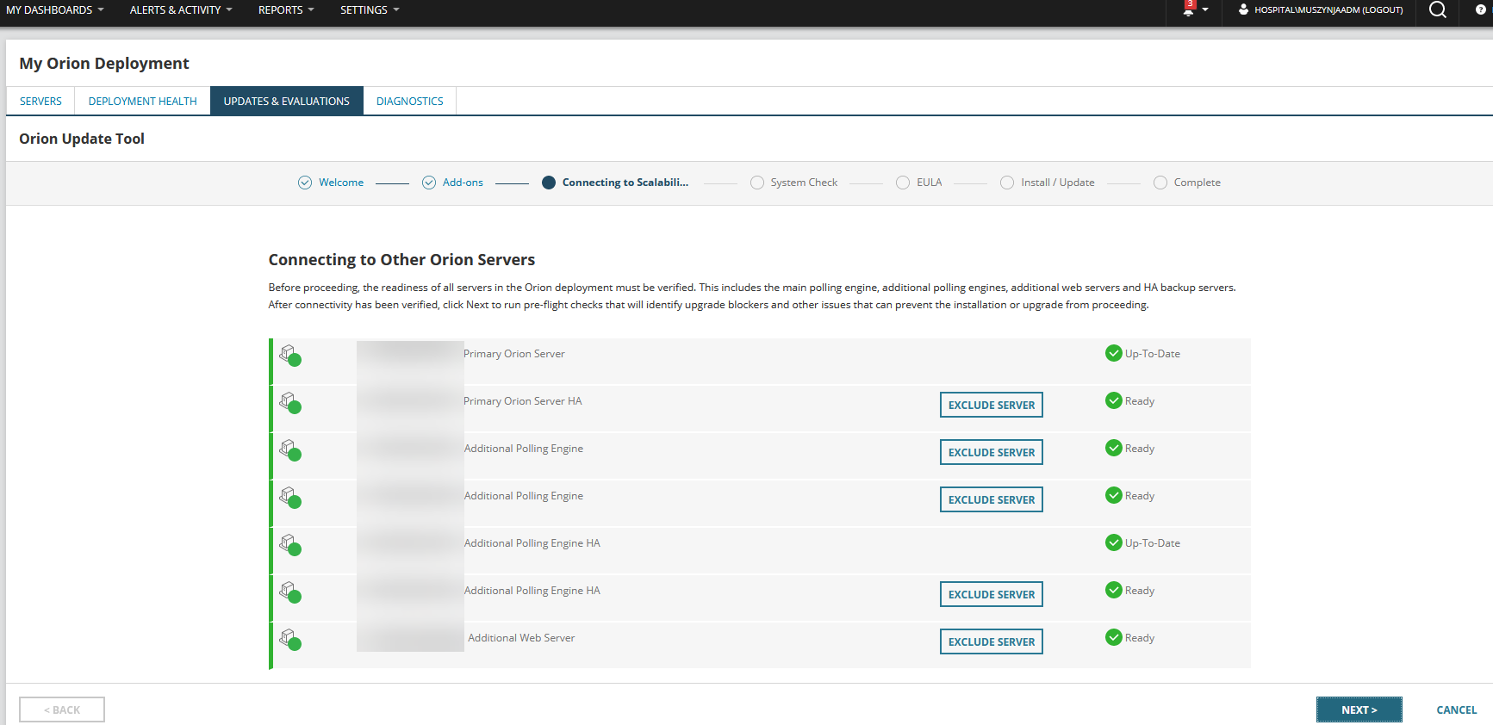Open the notifications bell icon
The image size is (1493, 725).
click(x=1189, y=10)
